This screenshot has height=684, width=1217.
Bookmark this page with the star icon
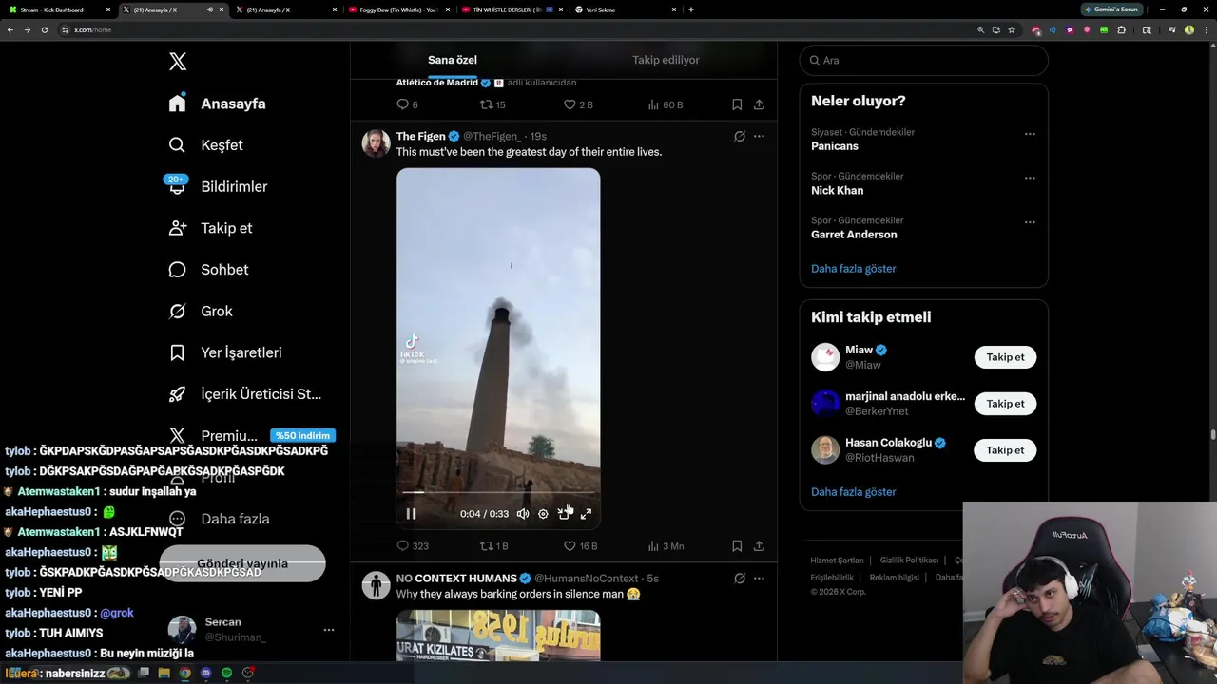pyautogui.click(x=1012, y=29)
